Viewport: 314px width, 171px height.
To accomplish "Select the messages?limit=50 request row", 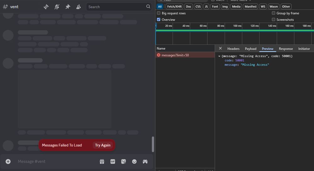I will 185,55.
